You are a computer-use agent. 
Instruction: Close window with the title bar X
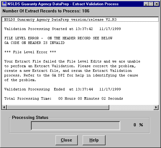[x=157, y=4]
